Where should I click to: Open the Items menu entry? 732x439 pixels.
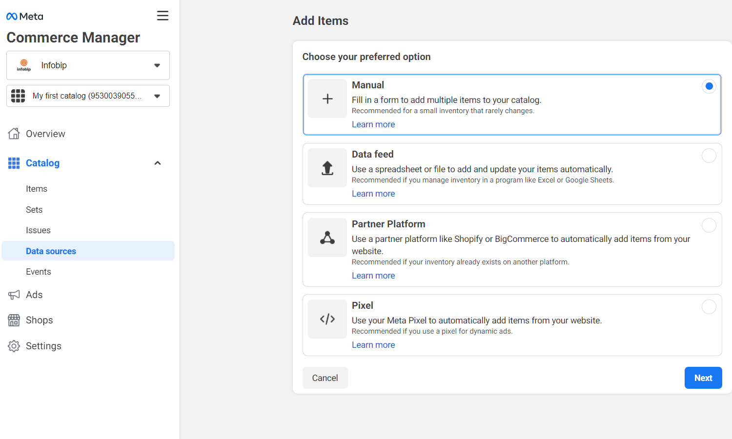[37, 189]
